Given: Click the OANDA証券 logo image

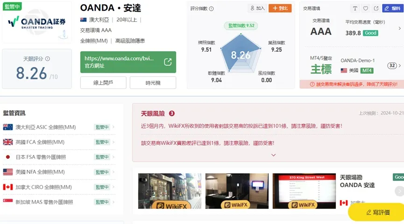Looking at the screenshot, I should (x=36, y=23).
